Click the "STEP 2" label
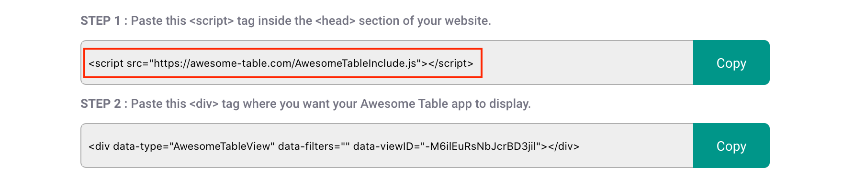 tap(101, 104)
